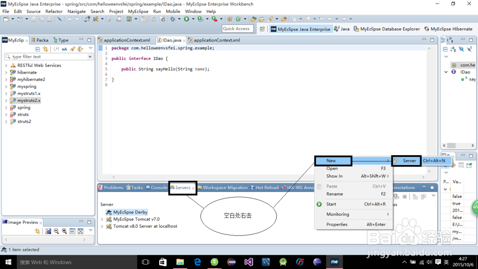This screenshot has height=269, width=478.
Task: Close the IDao.java editor tab
Action: 184,40
